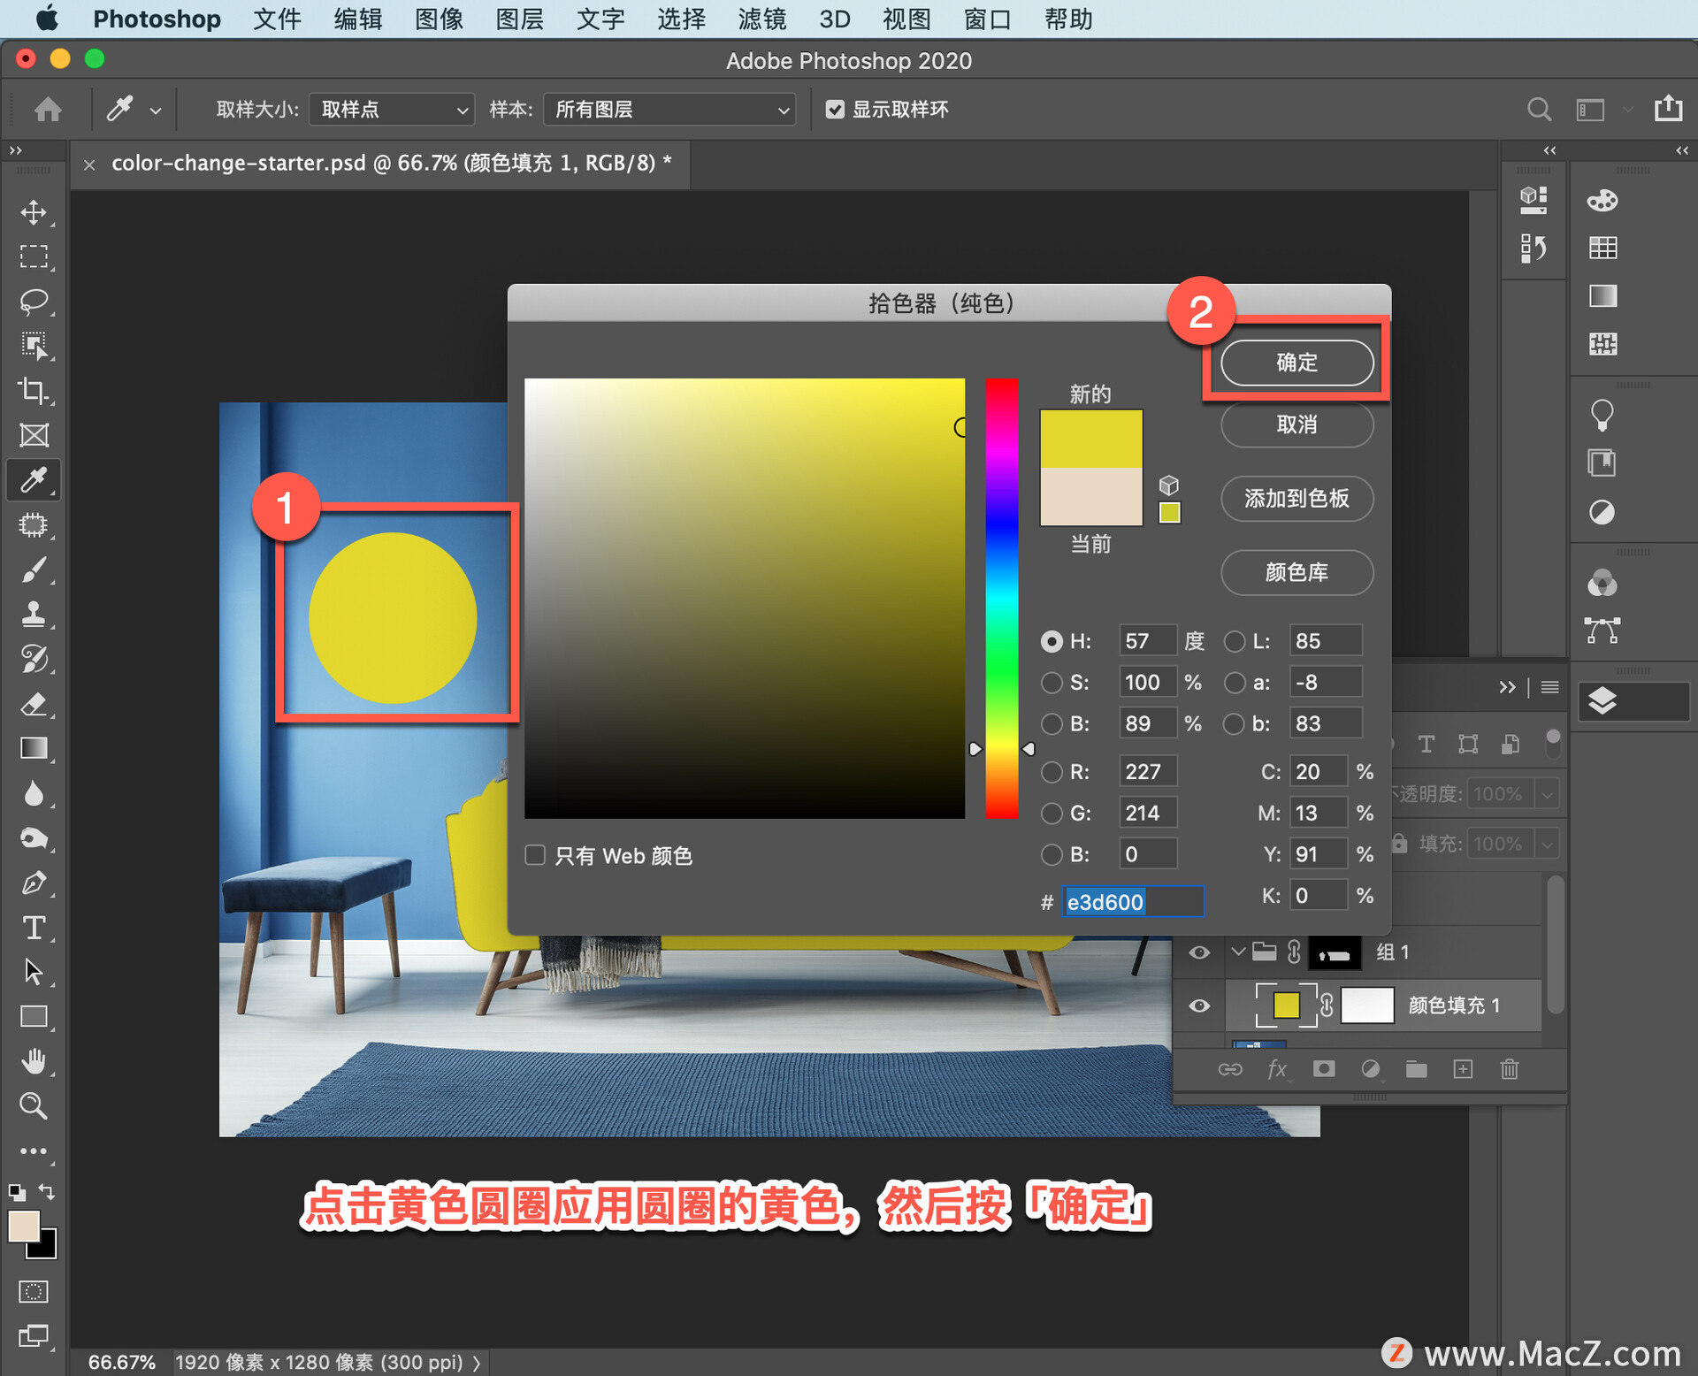Screen dimensions: 1698x1376
Task: Hide the 组 1 layer group
Action: 1199,952
